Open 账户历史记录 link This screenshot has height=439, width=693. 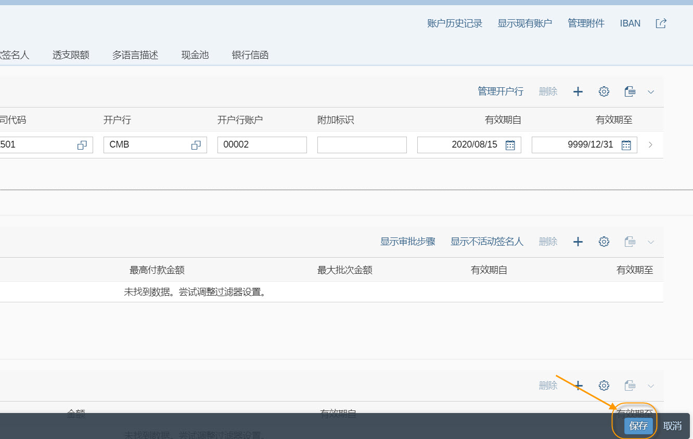point(454,23)
